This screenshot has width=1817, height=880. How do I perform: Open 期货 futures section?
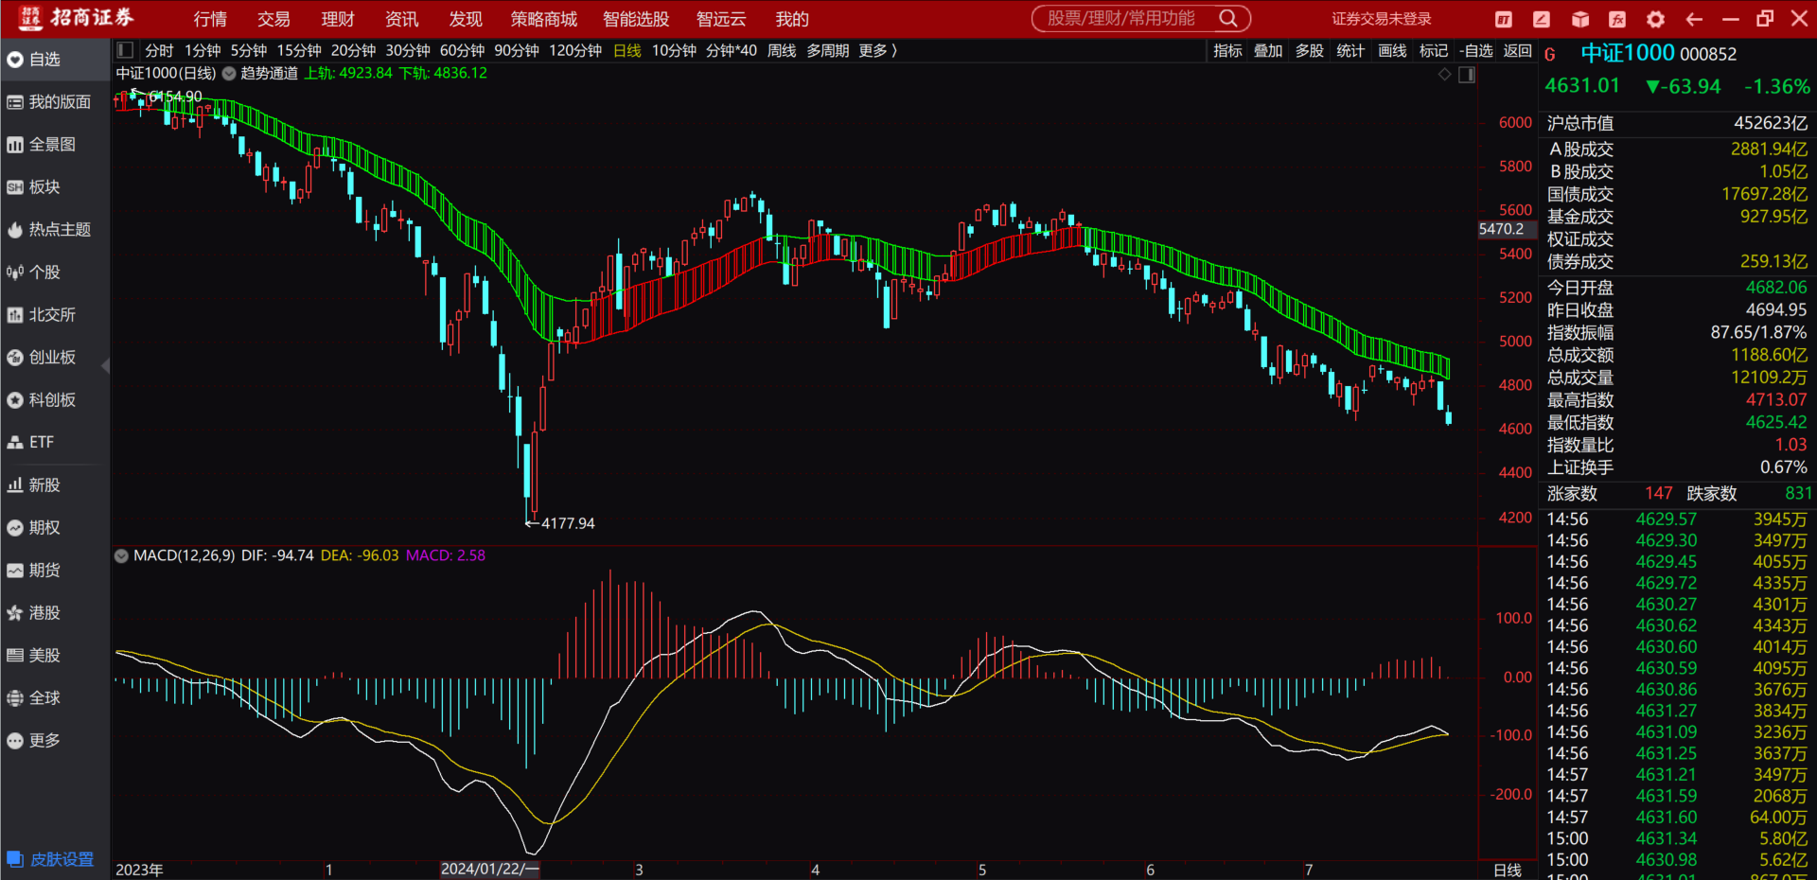pyautogui.click(x=55, y=571)
